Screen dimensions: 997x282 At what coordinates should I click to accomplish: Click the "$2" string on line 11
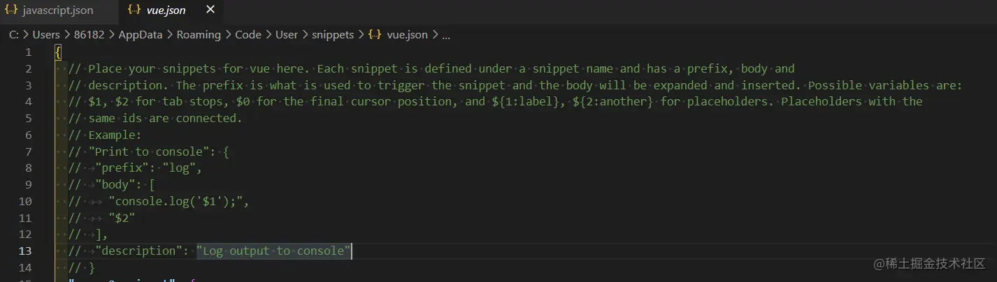coord(122,218)
